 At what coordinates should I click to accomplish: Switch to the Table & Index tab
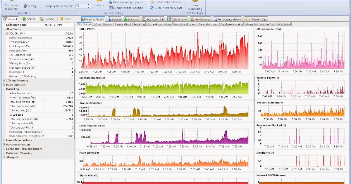coord(178,19)
